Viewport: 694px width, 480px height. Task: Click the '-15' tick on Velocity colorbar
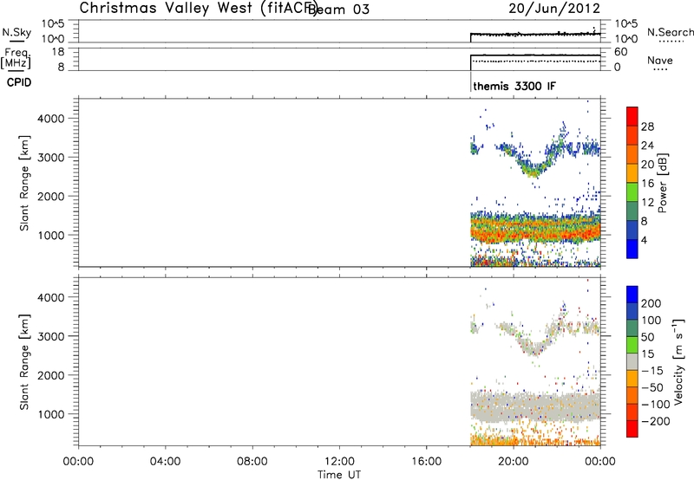point(651,371)
